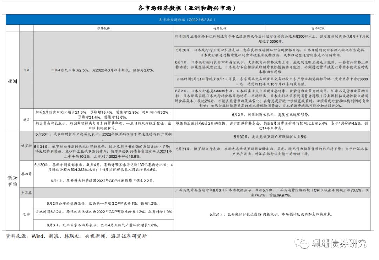The width and height of the screenshot is (379, 260).
Task: Click the 经济数据 column header
Action: pyautogui.click(x=104, y=28)
